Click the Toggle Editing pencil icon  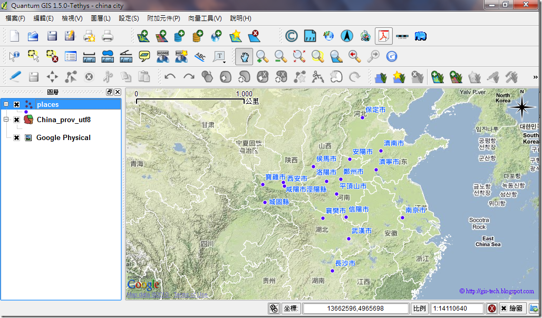tap(15, 77)
